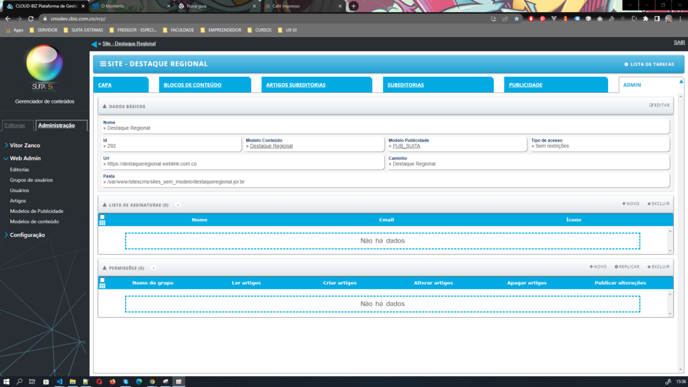Bookmark page with the star icon
The image size is (688, 387).
click(517, 19)
